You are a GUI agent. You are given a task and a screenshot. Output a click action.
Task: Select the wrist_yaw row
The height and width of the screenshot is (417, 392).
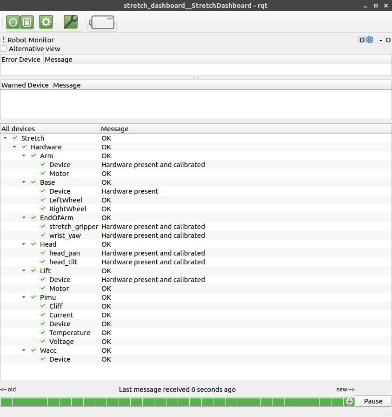[196, 235]
